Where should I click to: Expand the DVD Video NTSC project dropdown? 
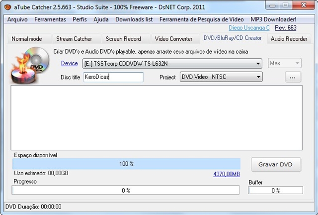[x=221, y=77]
